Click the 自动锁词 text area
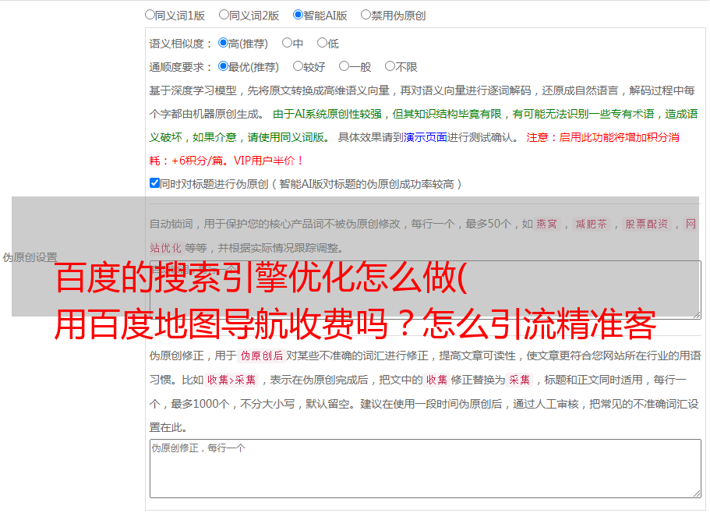710x513 pixels. coord(426,290)
